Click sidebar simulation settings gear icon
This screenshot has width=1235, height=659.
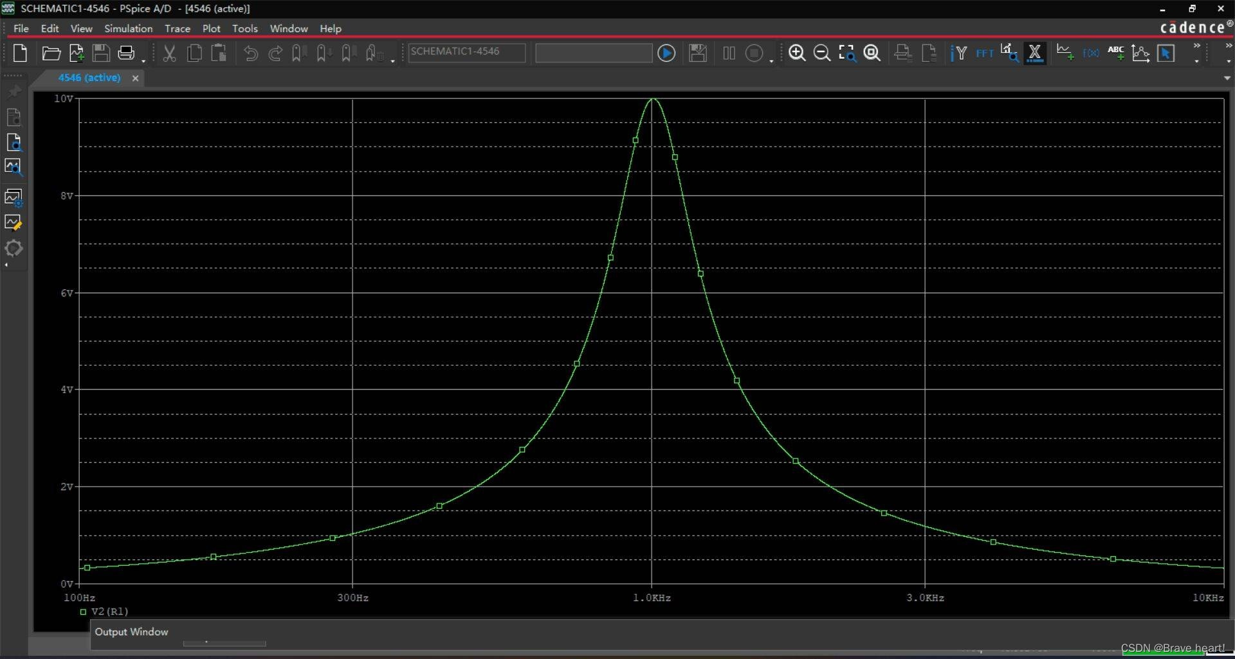point(14,248)
